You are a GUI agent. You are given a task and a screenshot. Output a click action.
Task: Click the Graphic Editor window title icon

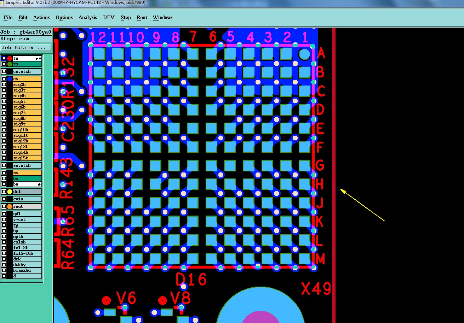coord(2,2)
